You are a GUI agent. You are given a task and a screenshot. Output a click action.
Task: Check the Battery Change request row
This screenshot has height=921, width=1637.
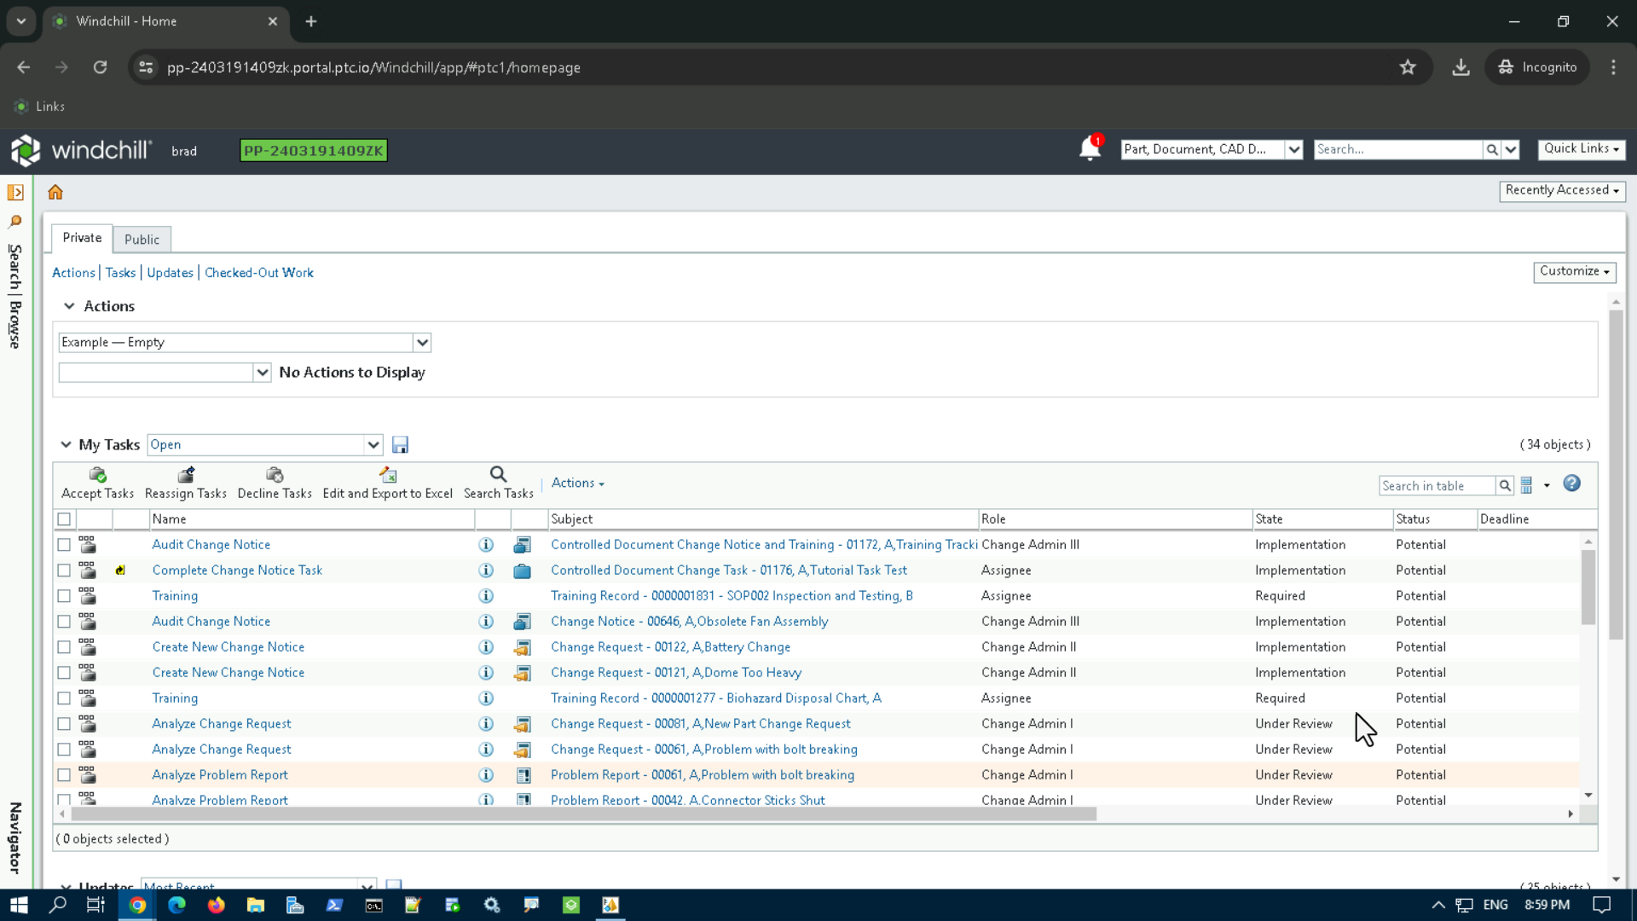pyautogui.click(x=64, y=646)
